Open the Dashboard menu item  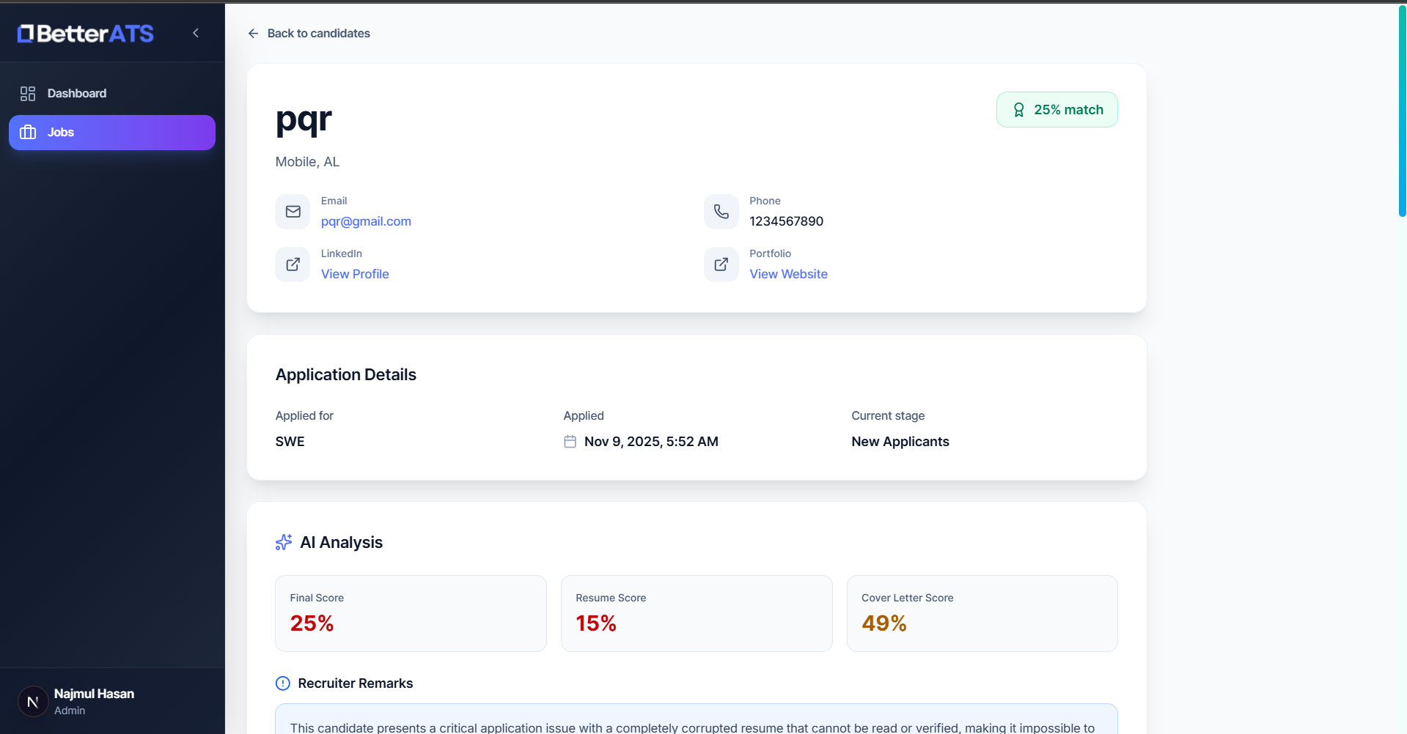tap(112, 93)
